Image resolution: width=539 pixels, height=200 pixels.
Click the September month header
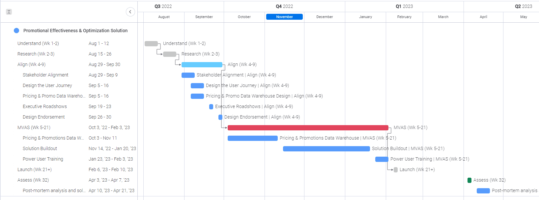(204, 17)
